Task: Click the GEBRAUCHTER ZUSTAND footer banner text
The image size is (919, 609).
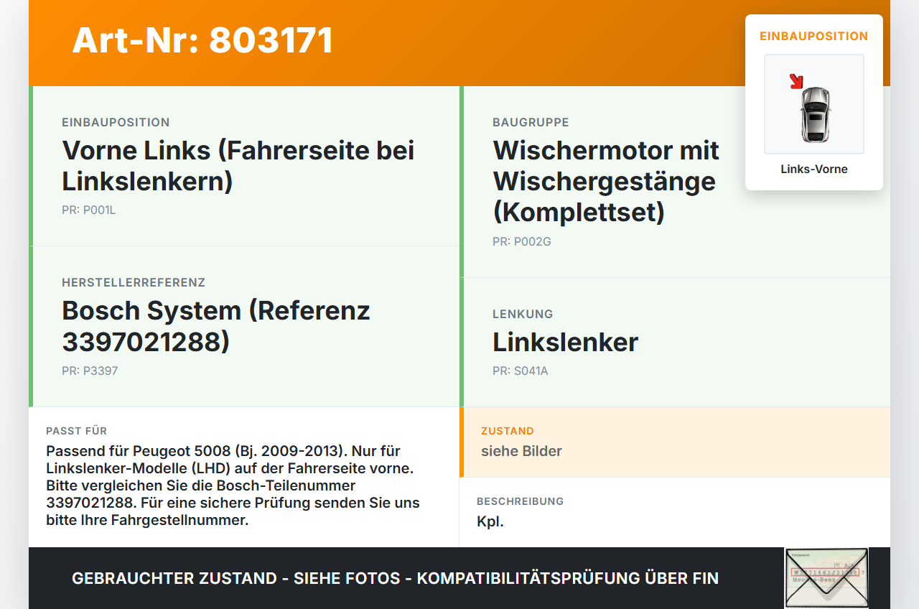Action: pyautogui.click(x=395, y=578)
